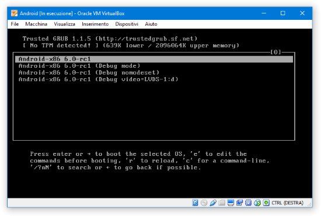The image size is (321, 216).
Task: Click the display monitor status icon
Action: tap(231, 203)
